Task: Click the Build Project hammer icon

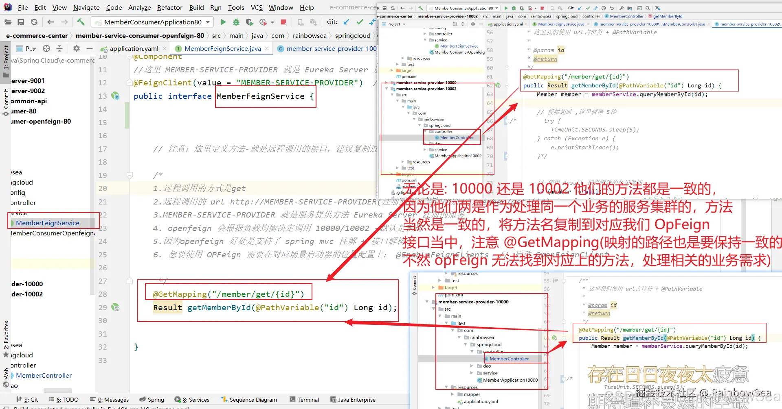Action: pyautogui.click(x=81, y=22)
